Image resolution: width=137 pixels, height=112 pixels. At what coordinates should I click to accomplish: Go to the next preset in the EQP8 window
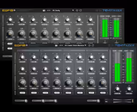click(62, 45)
